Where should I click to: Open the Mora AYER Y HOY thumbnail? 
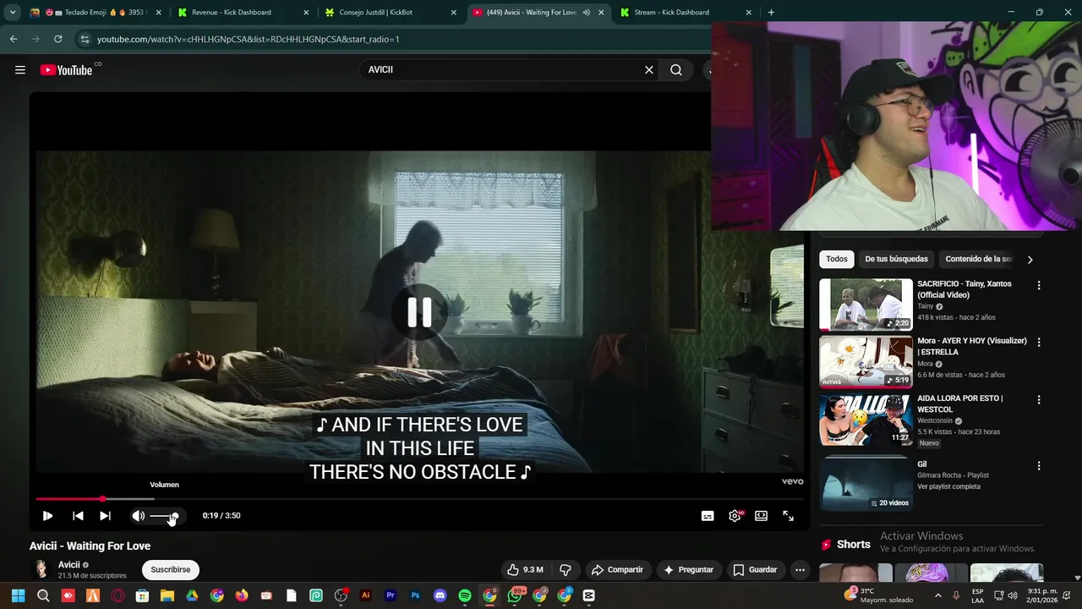[866, 362]
